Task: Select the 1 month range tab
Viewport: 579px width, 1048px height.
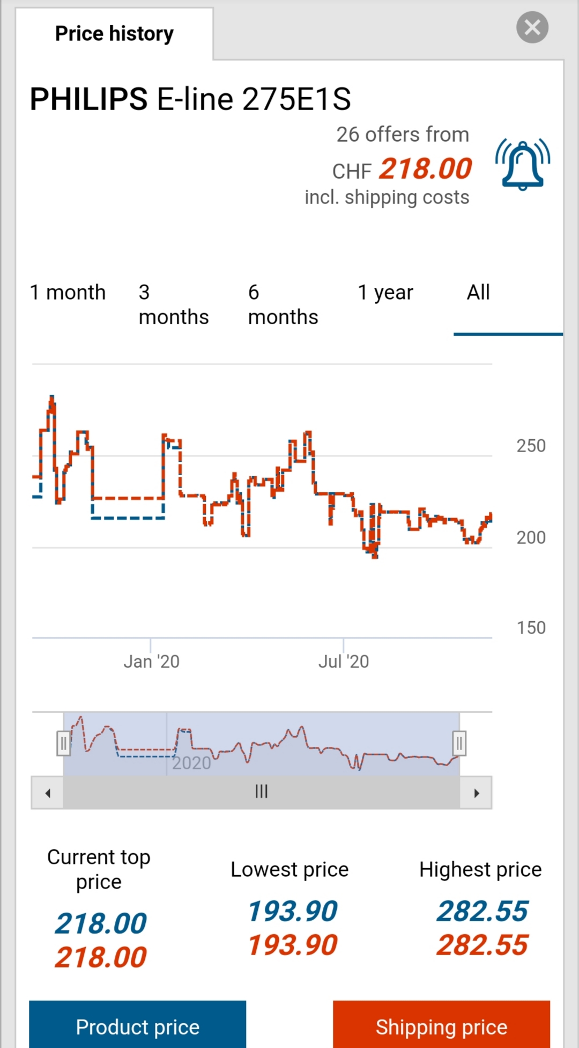Action: pos(68,293)
